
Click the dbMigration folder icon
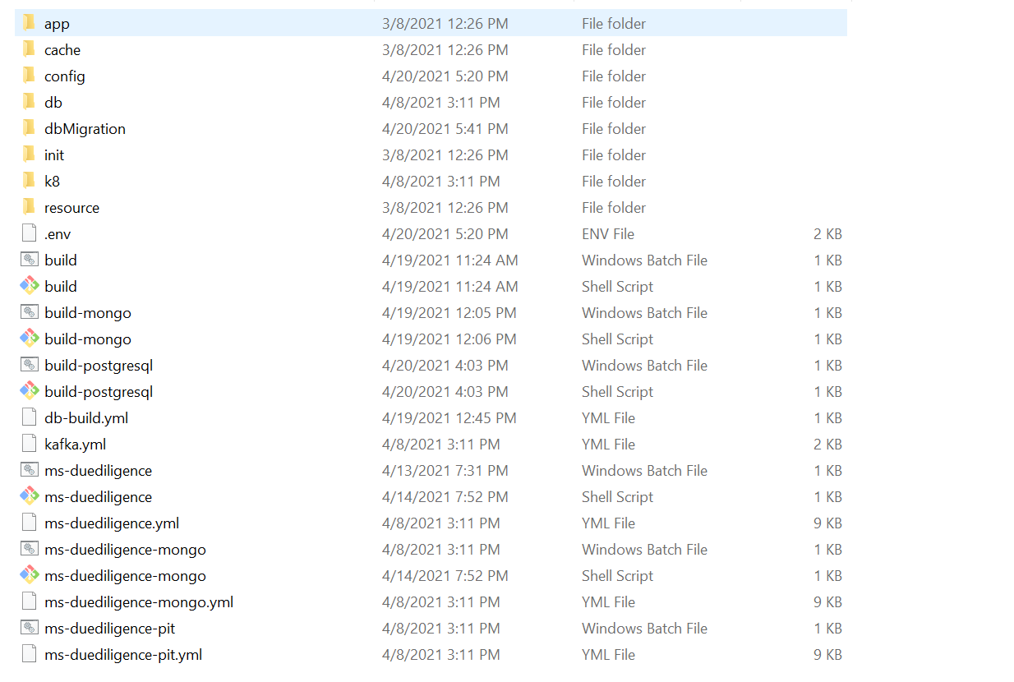(30, 128)
